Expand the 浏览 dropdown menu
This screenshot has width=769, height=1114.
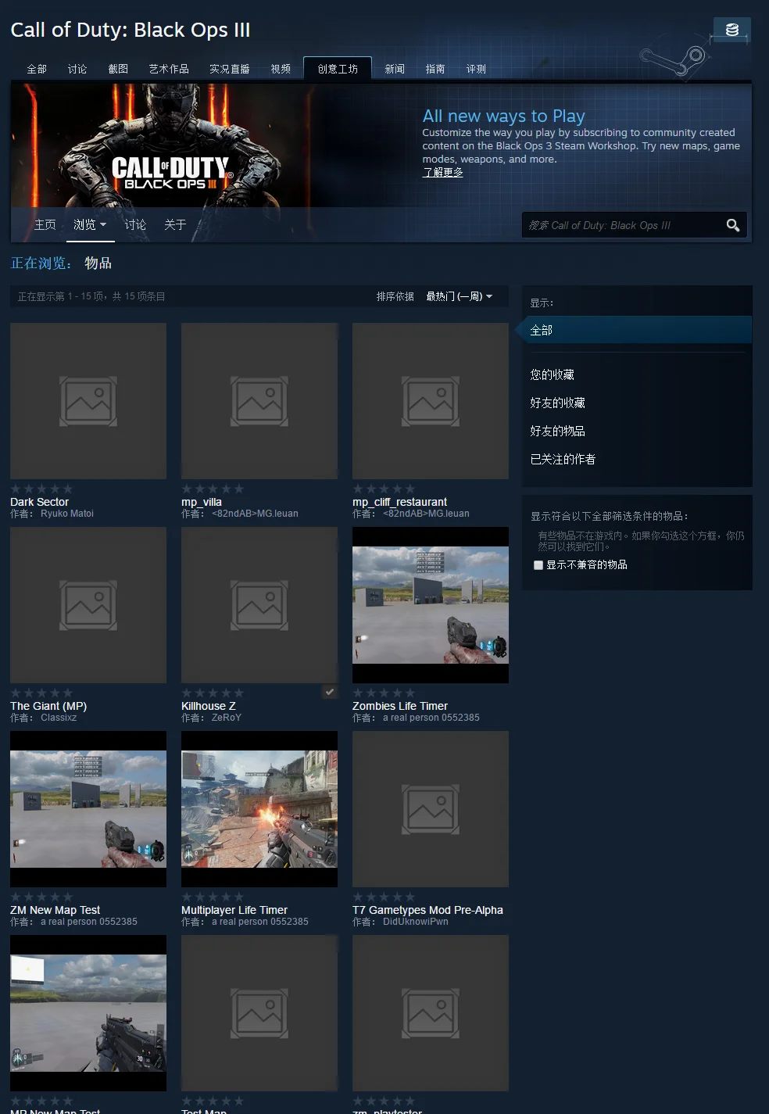[90, 224]
